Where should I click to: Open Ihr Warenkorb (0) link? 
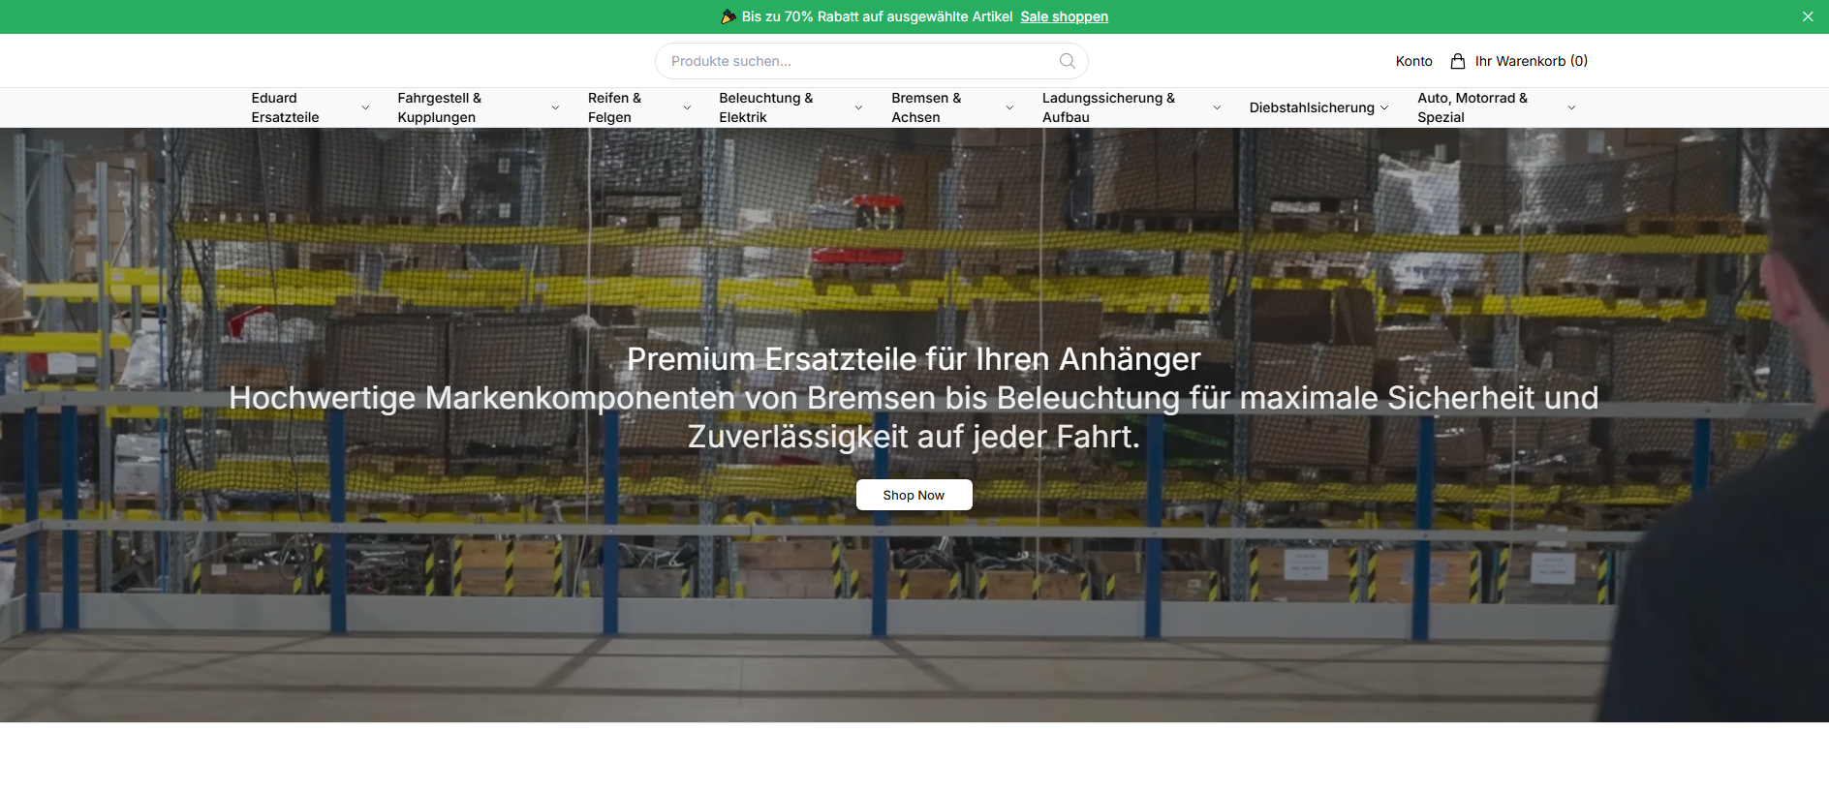tap(1531, 61)
